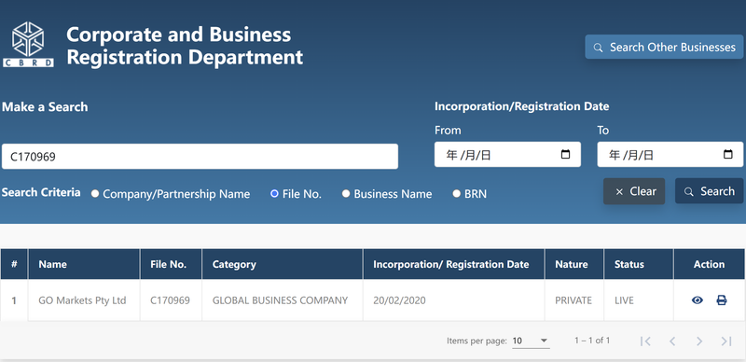Open the From date calendar picker
746x362 pixels.
click(565, 154)
